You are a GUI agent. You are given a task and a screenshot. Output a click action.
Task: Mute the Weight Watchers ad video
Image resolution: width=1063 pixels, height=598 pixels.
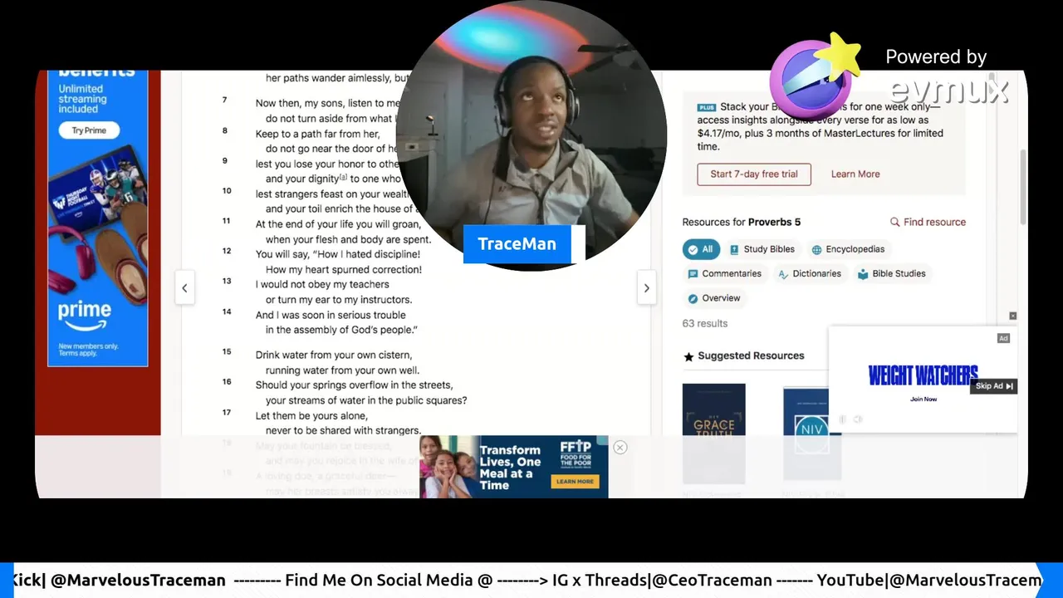point(858,419)
